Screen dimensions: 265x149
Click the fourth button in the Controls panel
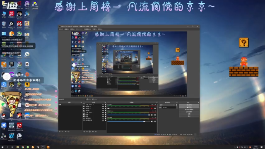point(189,112)
